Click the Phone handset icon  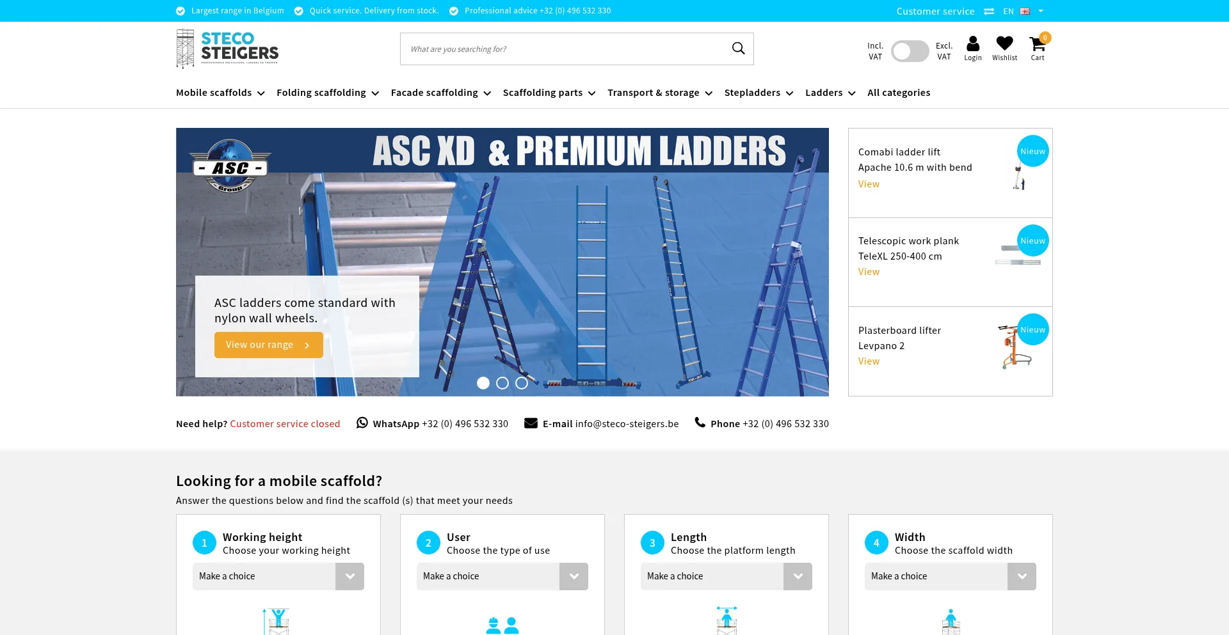pyautogui.click(x=700, y=423)
